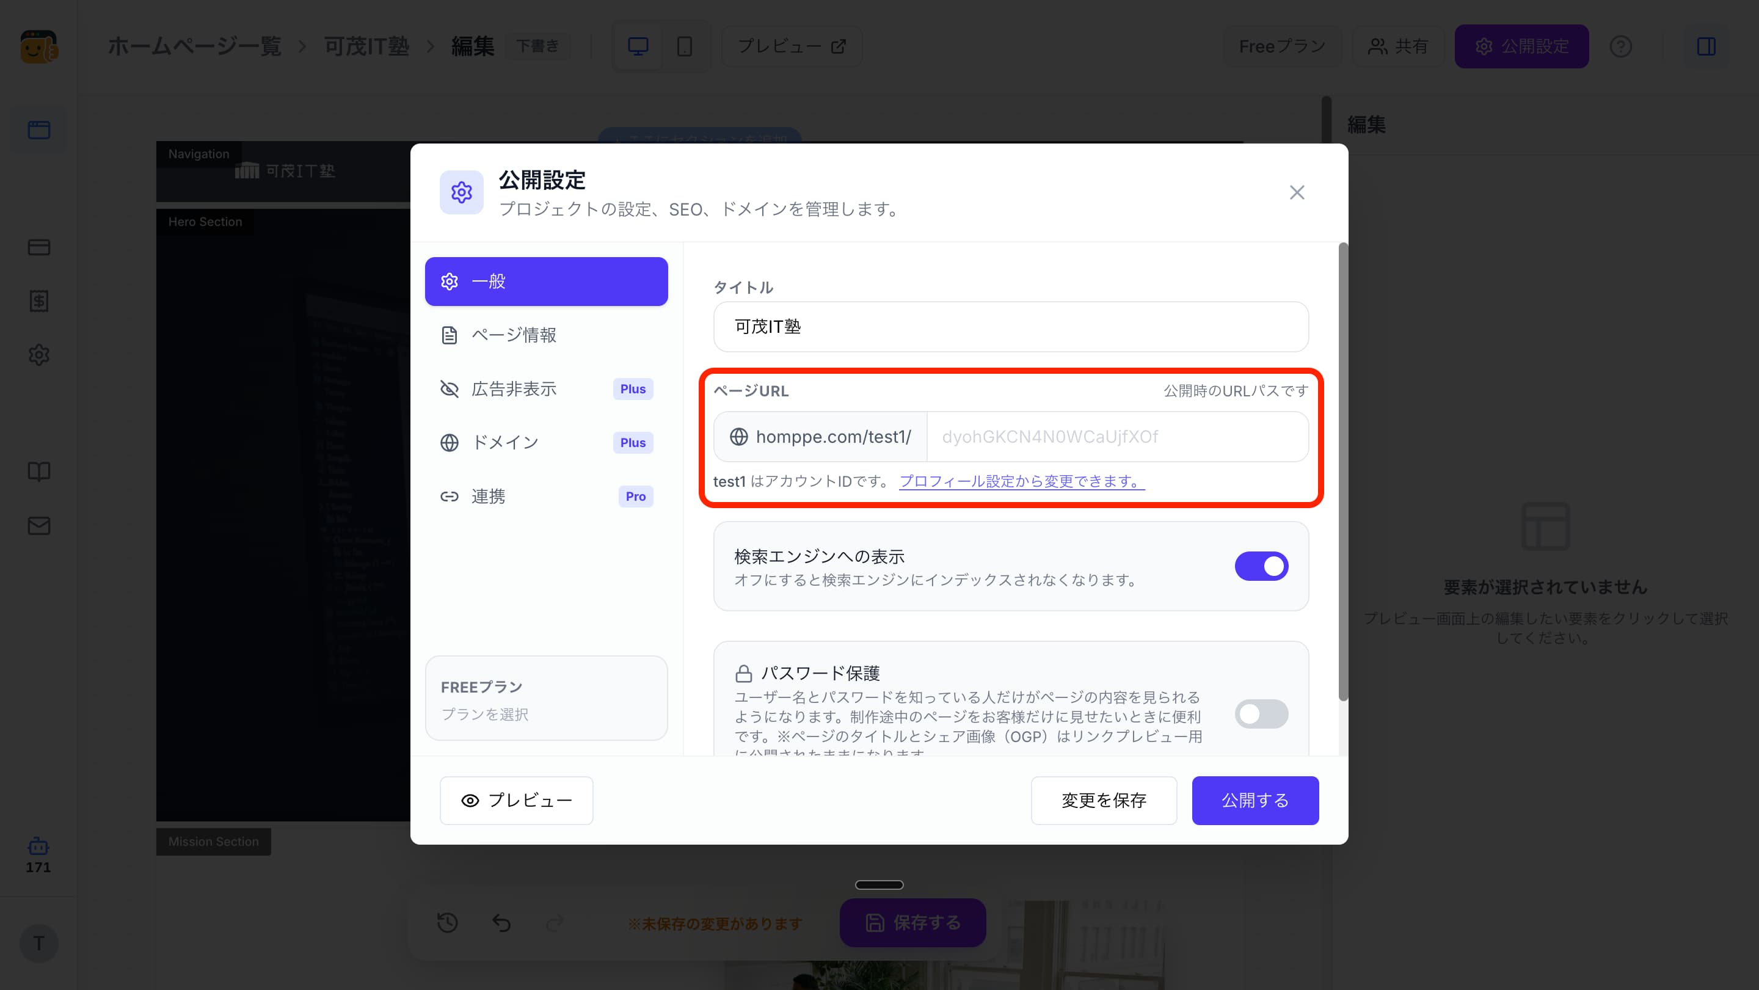This screenshot has height=990, width=1759.
Task: Open the user avatar T
Action: tap(39, 943)
